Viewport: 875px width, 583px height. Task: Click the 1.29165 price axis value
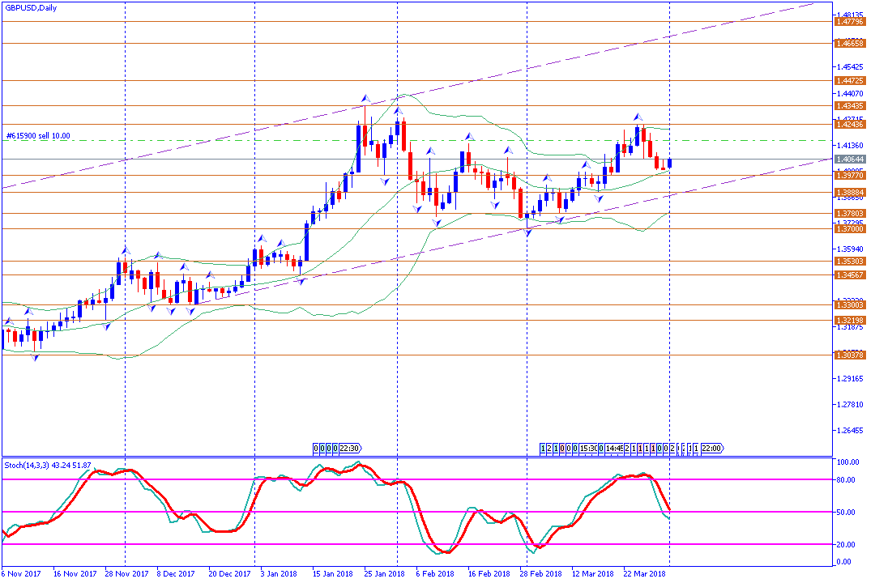pyautogui.click(x=850, y=379)
